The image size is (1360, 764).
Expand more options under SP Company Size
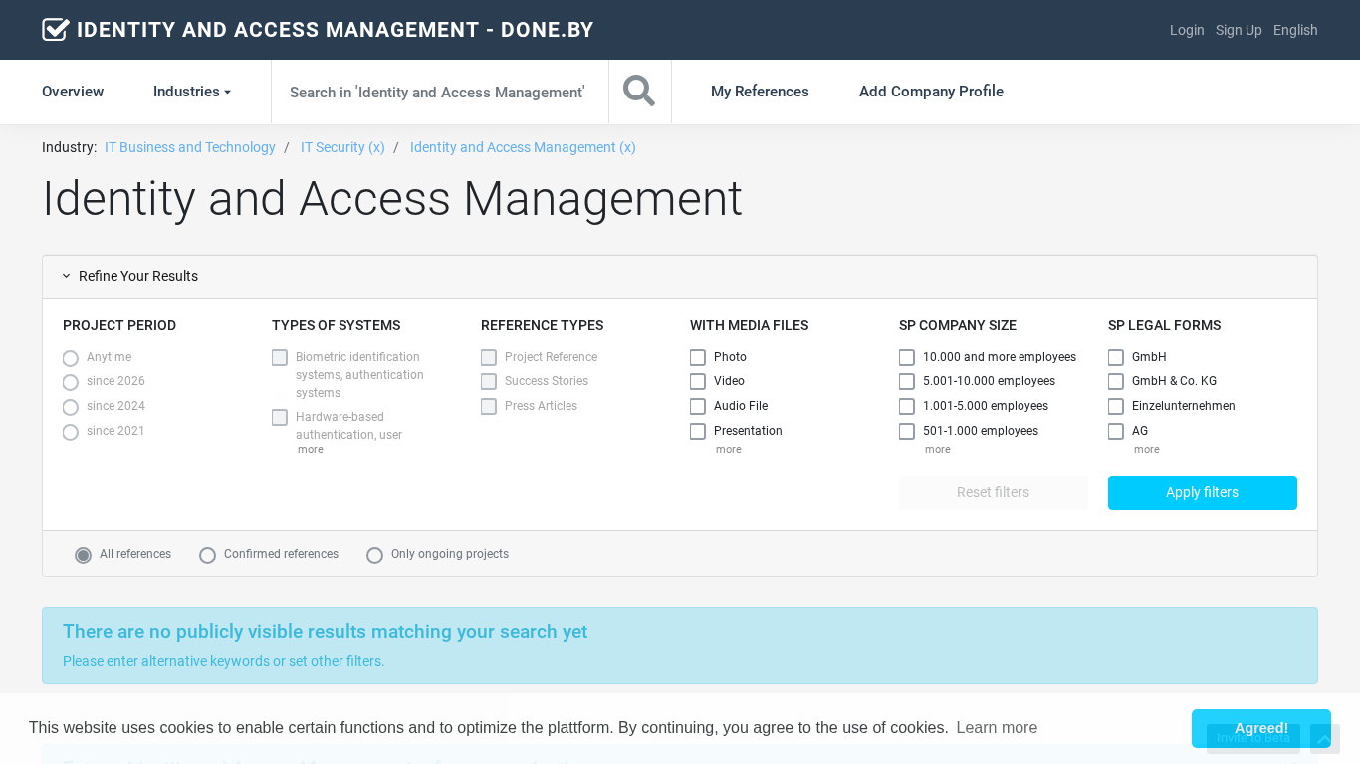click(937, 450)
